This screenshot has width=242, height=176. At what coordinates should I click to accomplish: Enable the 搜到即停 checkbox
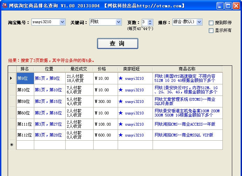coord(211,23)
